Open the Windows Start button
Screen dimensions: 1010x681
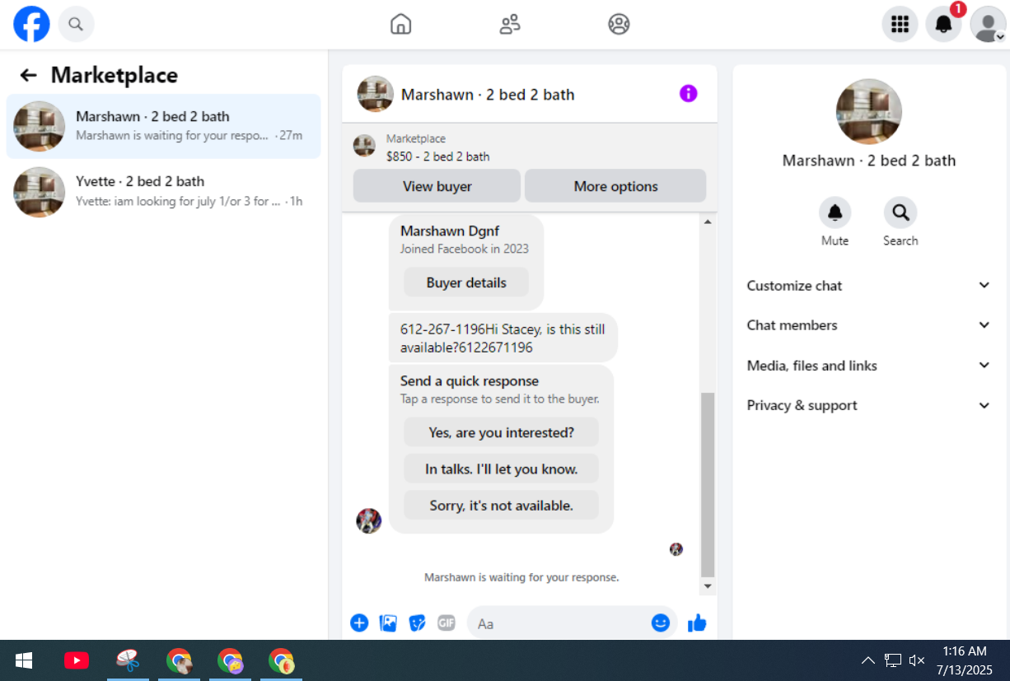pyautogui.click(x=24, y=660)
